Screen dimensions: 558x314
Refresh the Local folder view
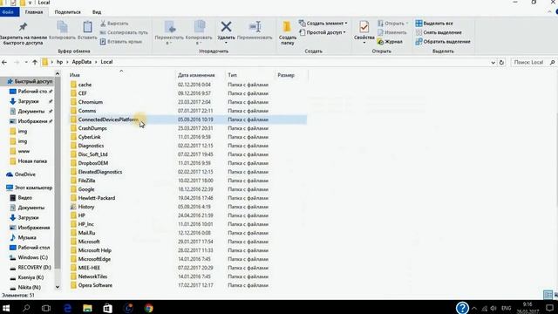(x=502, y=62)
